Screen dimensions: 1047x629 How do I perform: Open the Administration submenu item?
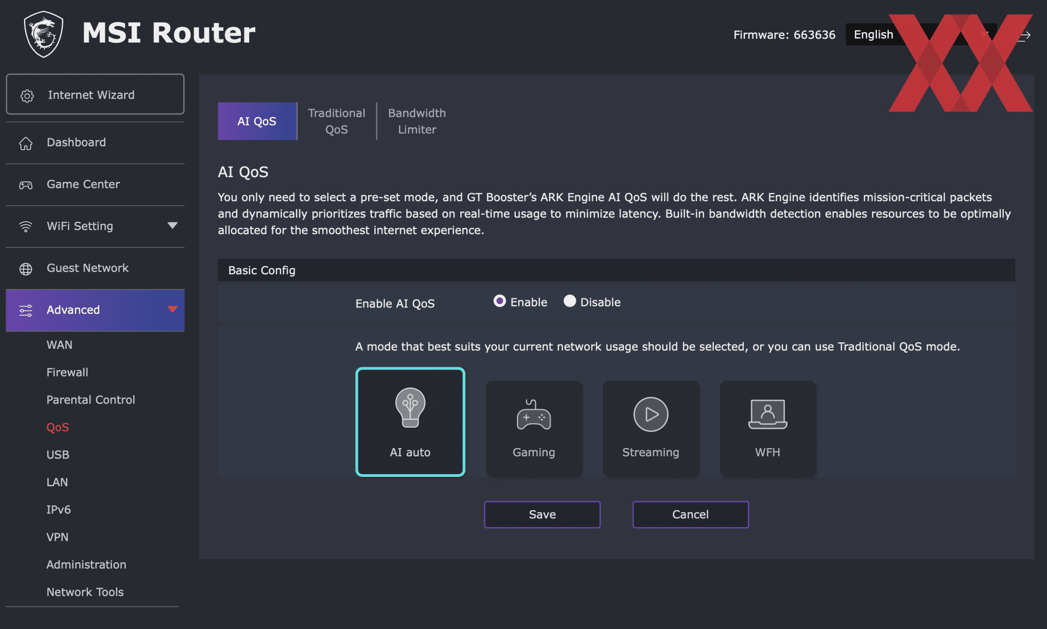[x=86, y=565]
